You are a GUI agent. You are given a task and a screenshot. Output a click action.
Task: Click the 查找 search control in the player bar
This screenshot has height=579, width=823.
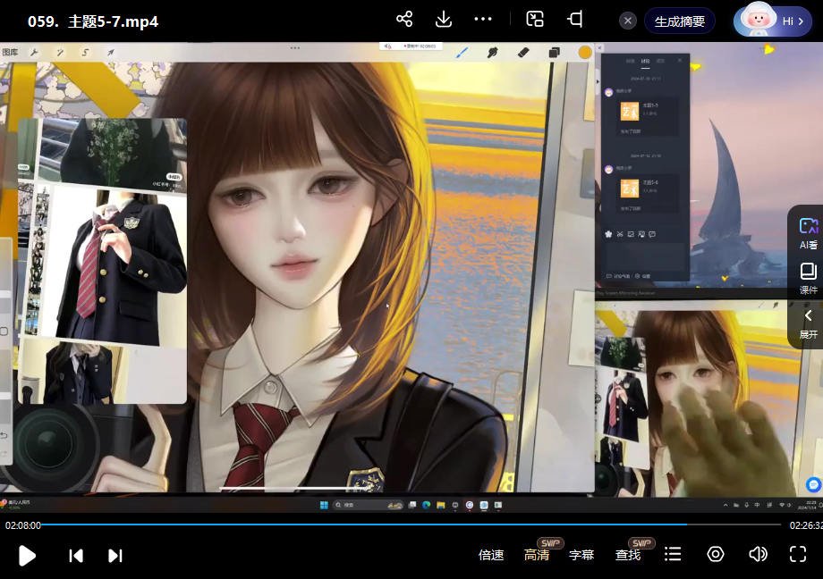click(x=629, y=555)
